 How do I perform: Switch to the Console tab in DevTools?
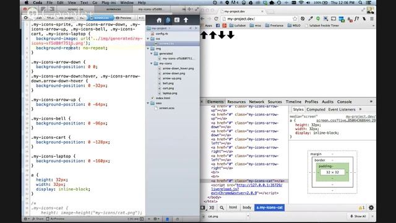(x=344, y=102)
